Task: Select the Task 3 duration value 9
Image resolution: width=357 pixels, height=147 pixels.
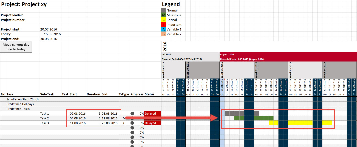Action: pyautogui.click(x=99, y=123)
